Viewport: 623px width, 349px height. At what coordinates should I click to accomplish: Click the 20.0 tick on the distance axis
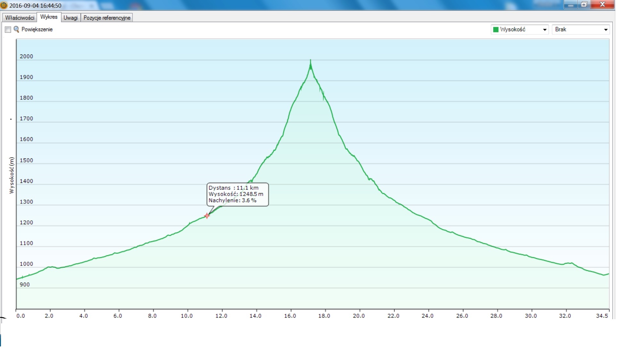click(x=359, y=316)
